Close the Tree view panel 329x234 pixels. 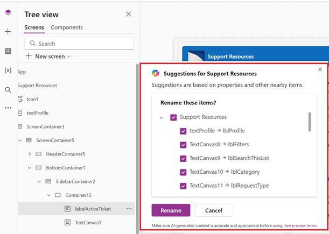coord(128,15)
